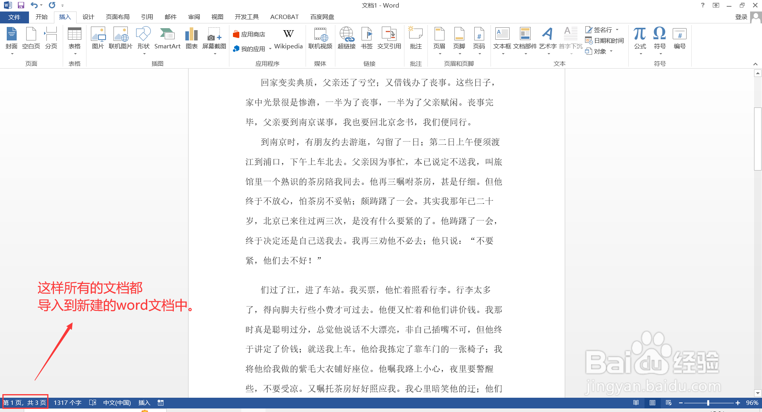762x412 pixels.
Task: Open Word help question mark
Action: point(703,5)
